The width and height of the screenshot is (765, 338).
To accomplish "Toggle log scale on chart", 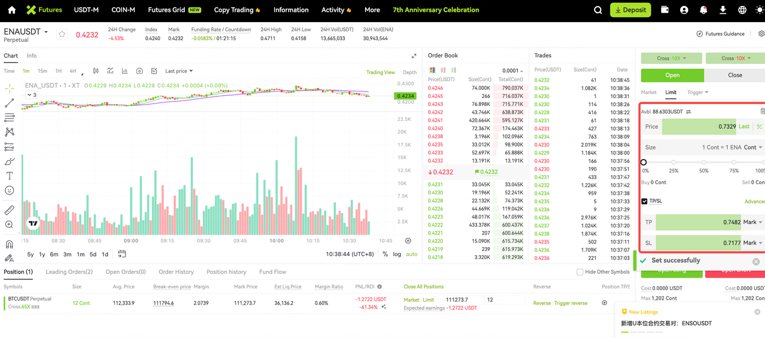I will tap(397, 254).
